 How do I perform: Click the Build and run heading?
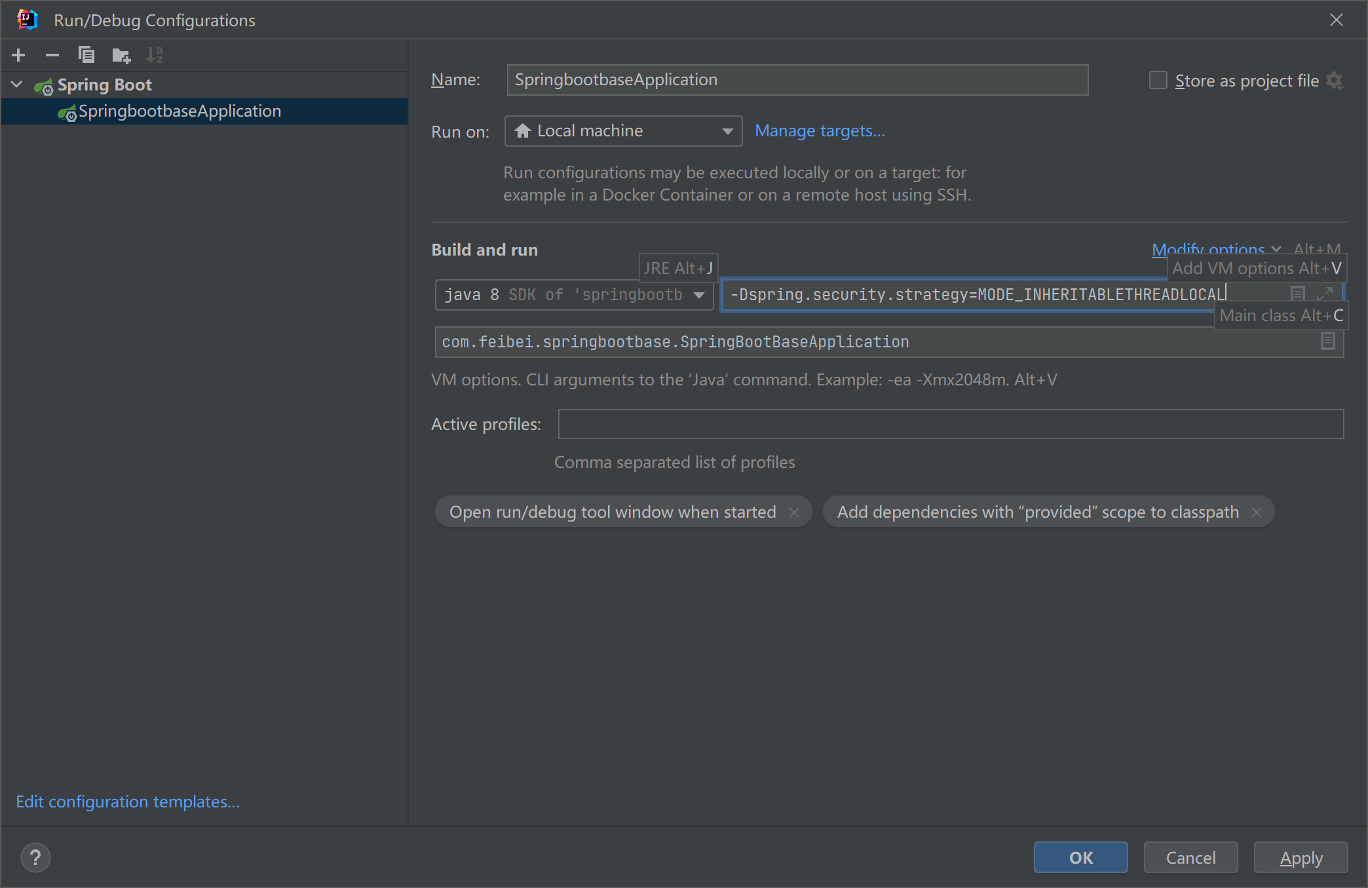(484, 250)
